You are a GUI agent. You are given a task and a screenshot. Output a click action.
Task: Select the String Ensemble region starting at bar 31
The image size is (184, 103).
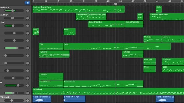click(134, 24)
